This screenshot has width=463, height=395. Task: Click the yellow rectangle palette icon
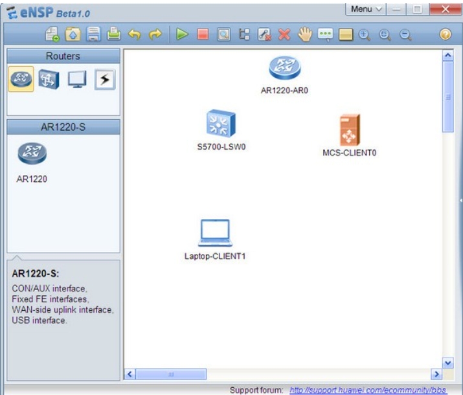(x=346, y=34)
